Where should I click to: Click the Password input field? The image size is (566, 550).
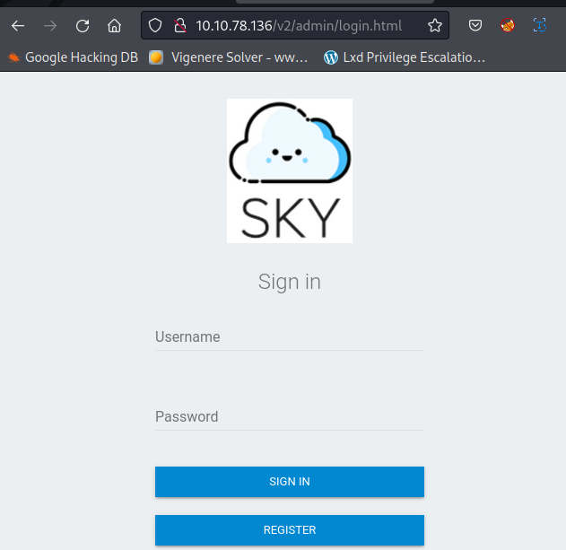point(289,417)
